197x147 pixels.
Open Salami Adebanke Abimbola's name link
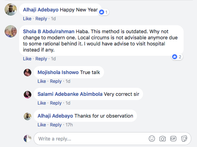point(70,94)
